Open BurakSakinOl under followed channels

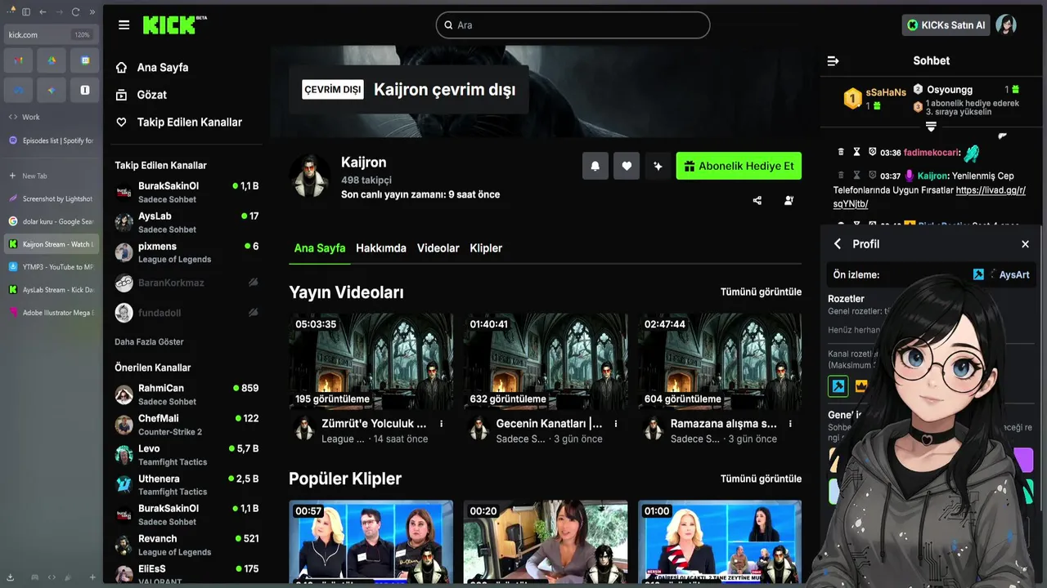click(x=186, y=192)
